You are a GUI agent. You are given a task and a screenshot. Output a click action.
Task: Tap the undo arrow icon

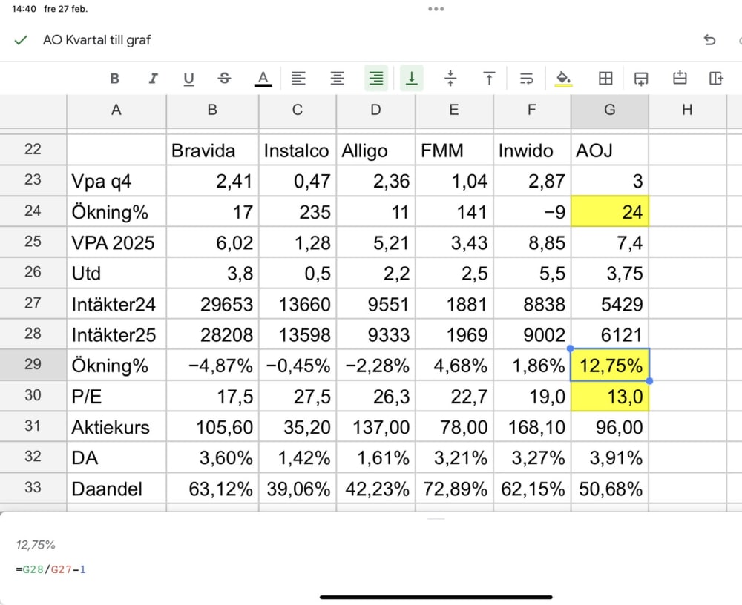(x=709, y=40)
